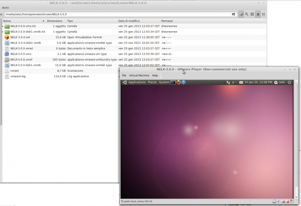Click the hard disk status icon in VMware
This screenshot has height=206, width=301.
tap(274, 201)
